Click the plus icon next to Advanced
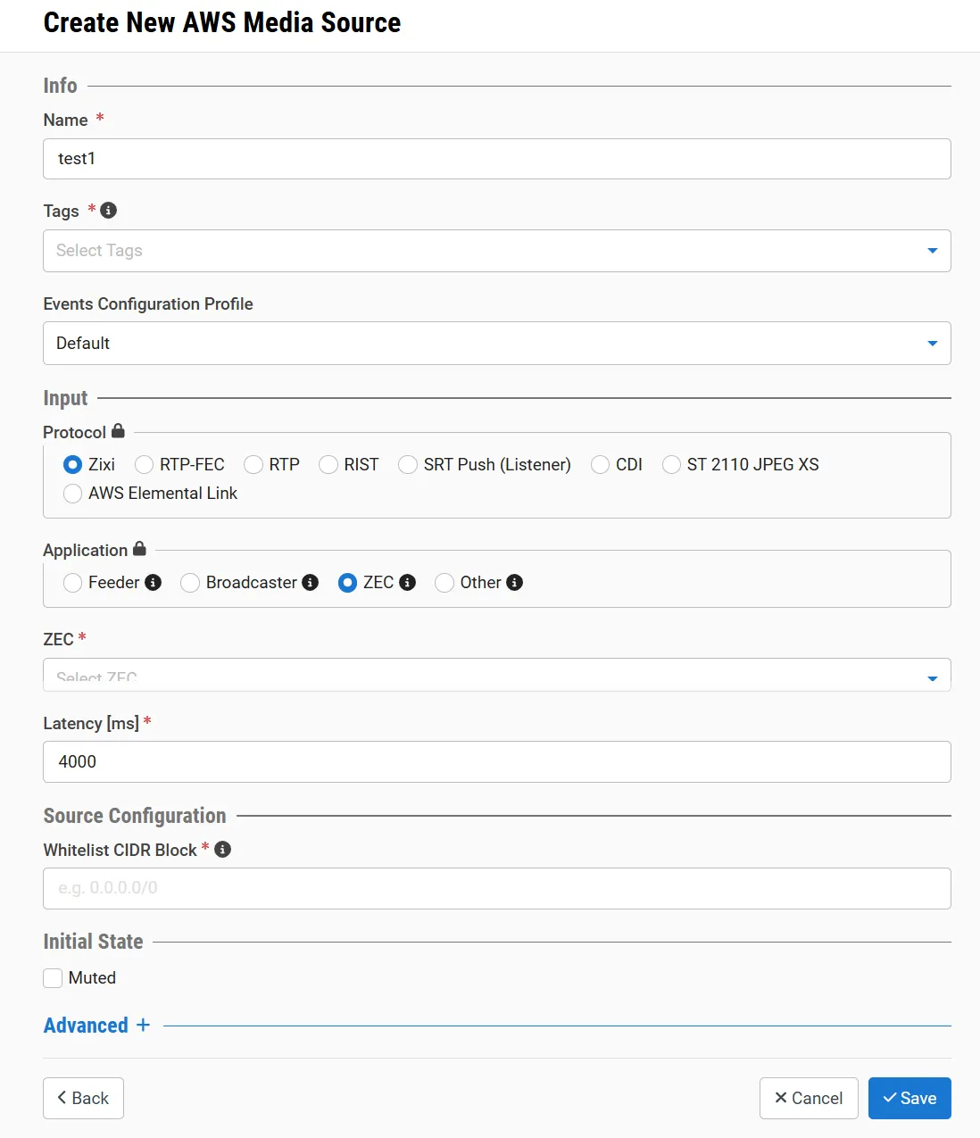This screenshot has width=980, height=1138. pos(143,1026)
